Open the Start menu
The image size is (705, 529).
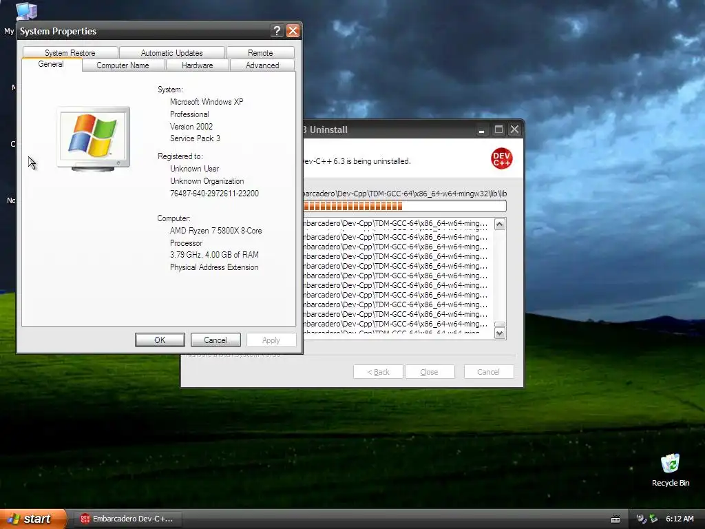coord(33,519)
